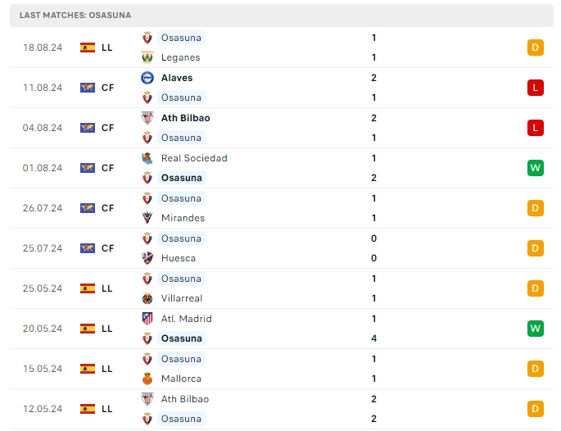Click the Mallorca club crest icon
561x431 pixels.
pyautogui.click(x=147, y=379)
